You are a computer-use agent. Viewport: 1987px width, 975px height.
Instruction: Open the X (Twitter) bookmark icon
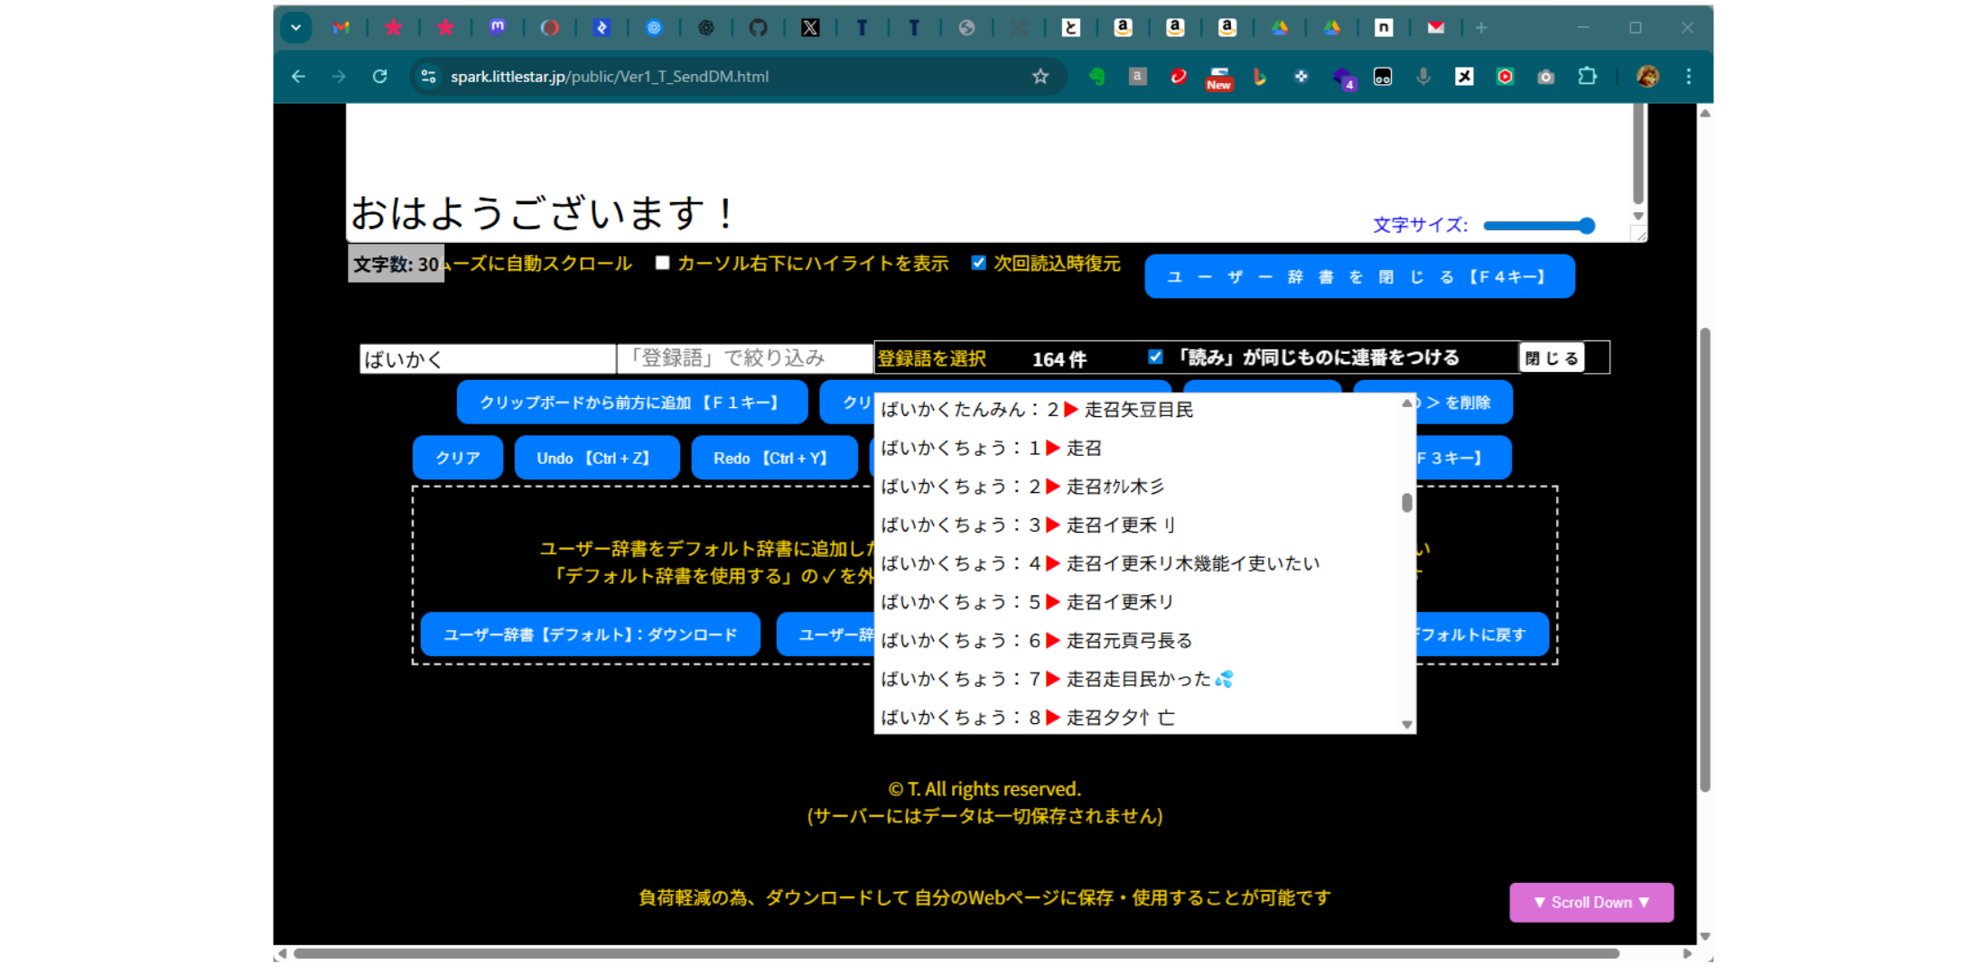pos(810,27)
